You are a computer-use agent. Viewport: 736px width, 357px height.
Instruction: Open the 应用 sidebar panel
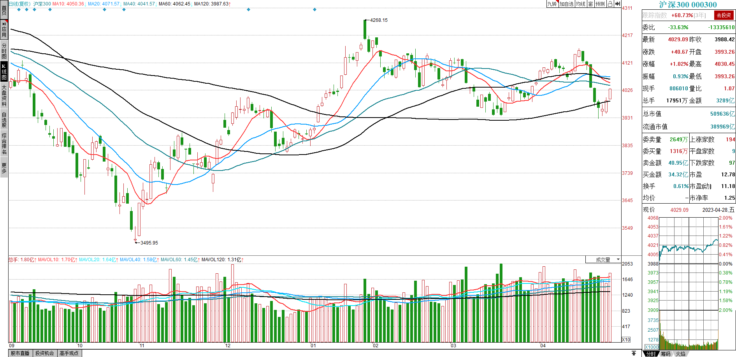(4, 30)
